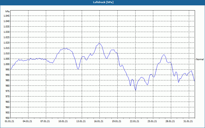Image resolution: width=205 pixels, height=128 pixels.
Task: Click the '10.01.21' date label
Action: [x=63, y=121]
